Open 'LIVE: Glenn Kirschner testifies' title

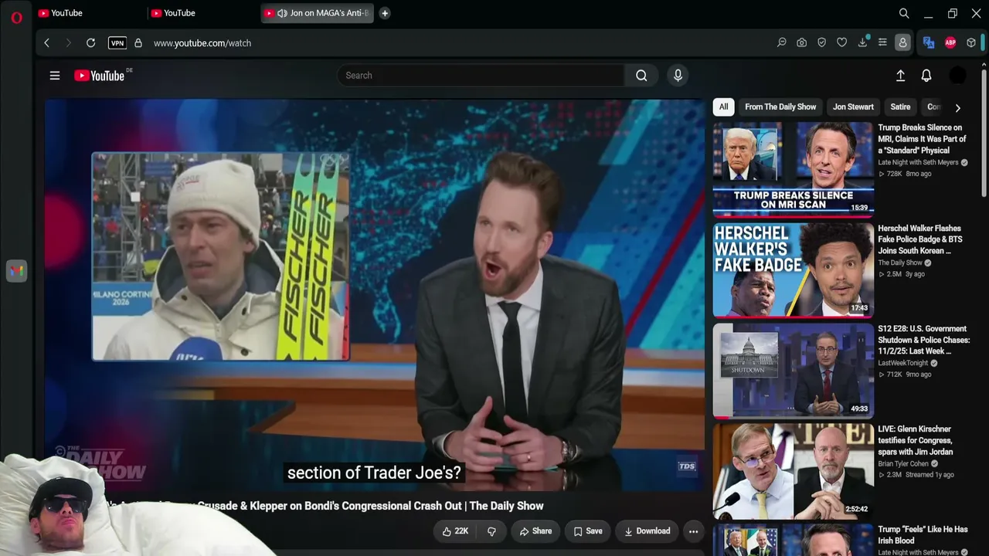point(916,440)
